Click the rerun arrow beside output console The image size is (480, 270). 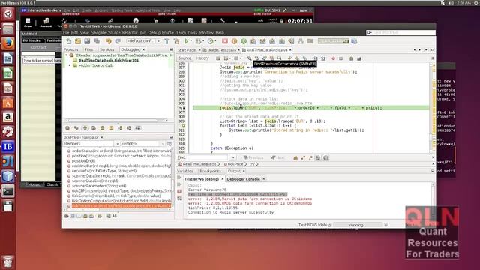[179, 178]
